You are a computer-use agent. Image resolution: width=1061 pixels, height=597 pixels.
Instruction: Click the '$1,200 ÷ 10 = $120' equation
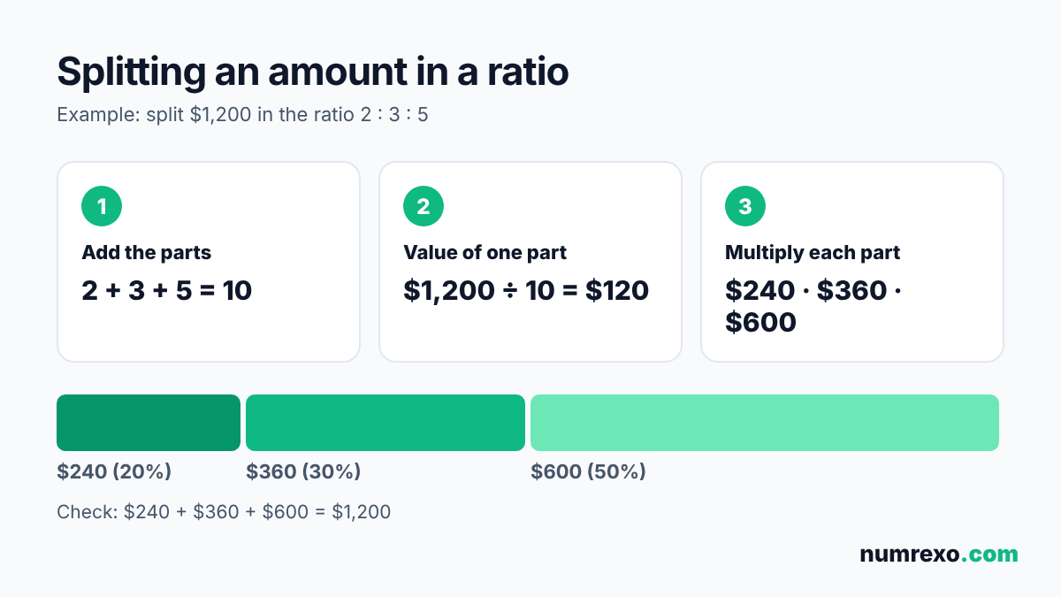[527, 290]
